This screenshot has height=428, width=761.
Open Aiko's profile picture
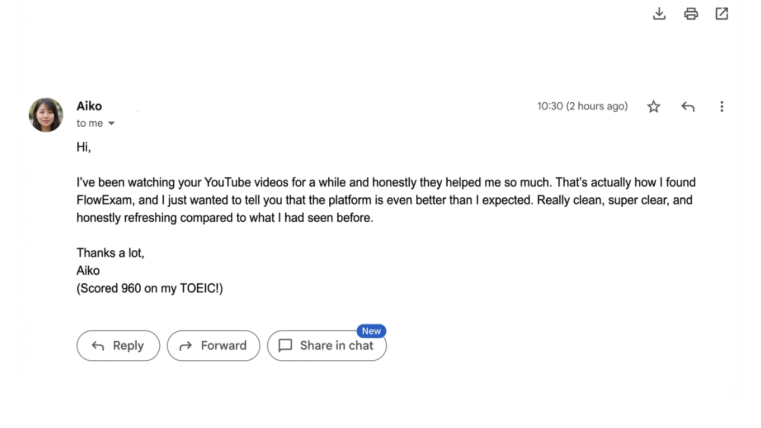pyautogui.click(x=46, y=114)
